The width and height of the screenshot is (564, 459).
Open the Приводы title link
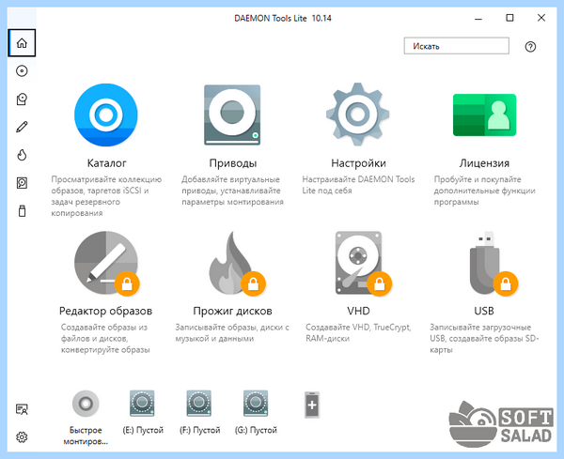[233, 163]
